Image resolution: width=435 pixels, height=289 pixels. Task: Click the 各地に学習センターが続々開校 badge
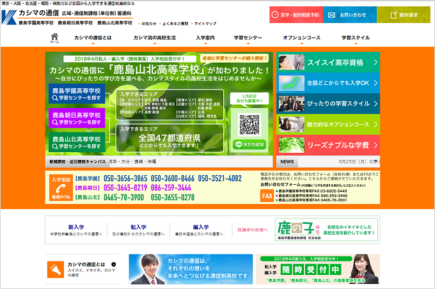(x=234, y=58)
